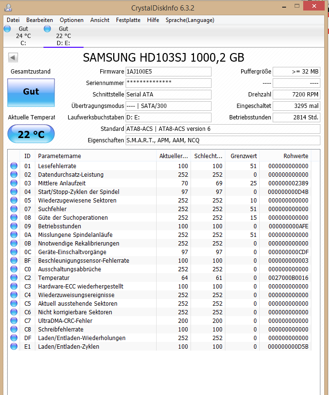Click the Eigenschaften field S.M.A.R.T., APM, AAM, NCQ
329x395 pixels.
[x=223, y=140]
